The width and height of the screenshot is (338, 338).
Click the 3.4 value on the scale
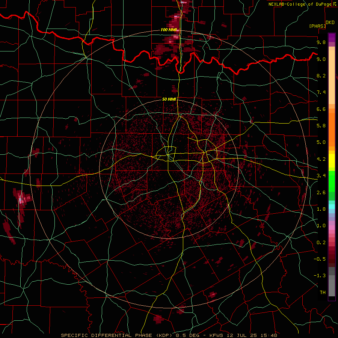[321, 176]
